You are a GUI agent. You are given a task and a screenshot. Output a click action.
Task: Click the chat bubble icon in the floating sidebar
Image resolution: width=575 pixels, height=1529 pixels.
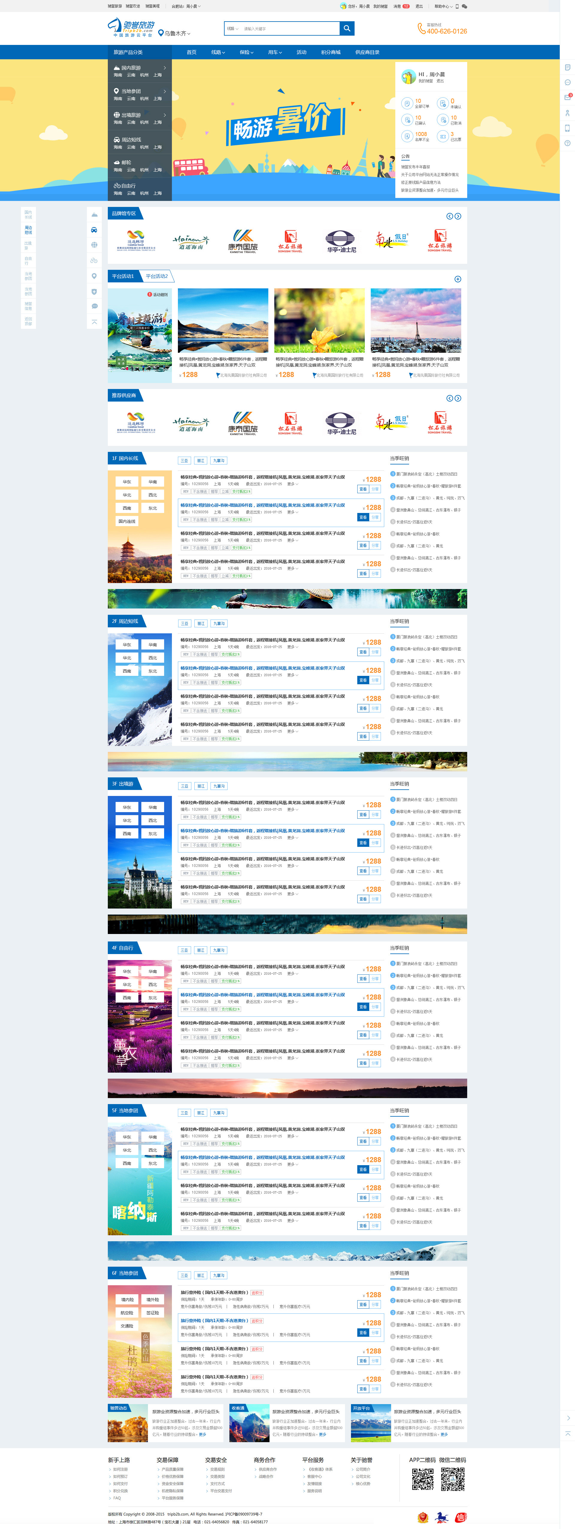click(x=94, y=306)
